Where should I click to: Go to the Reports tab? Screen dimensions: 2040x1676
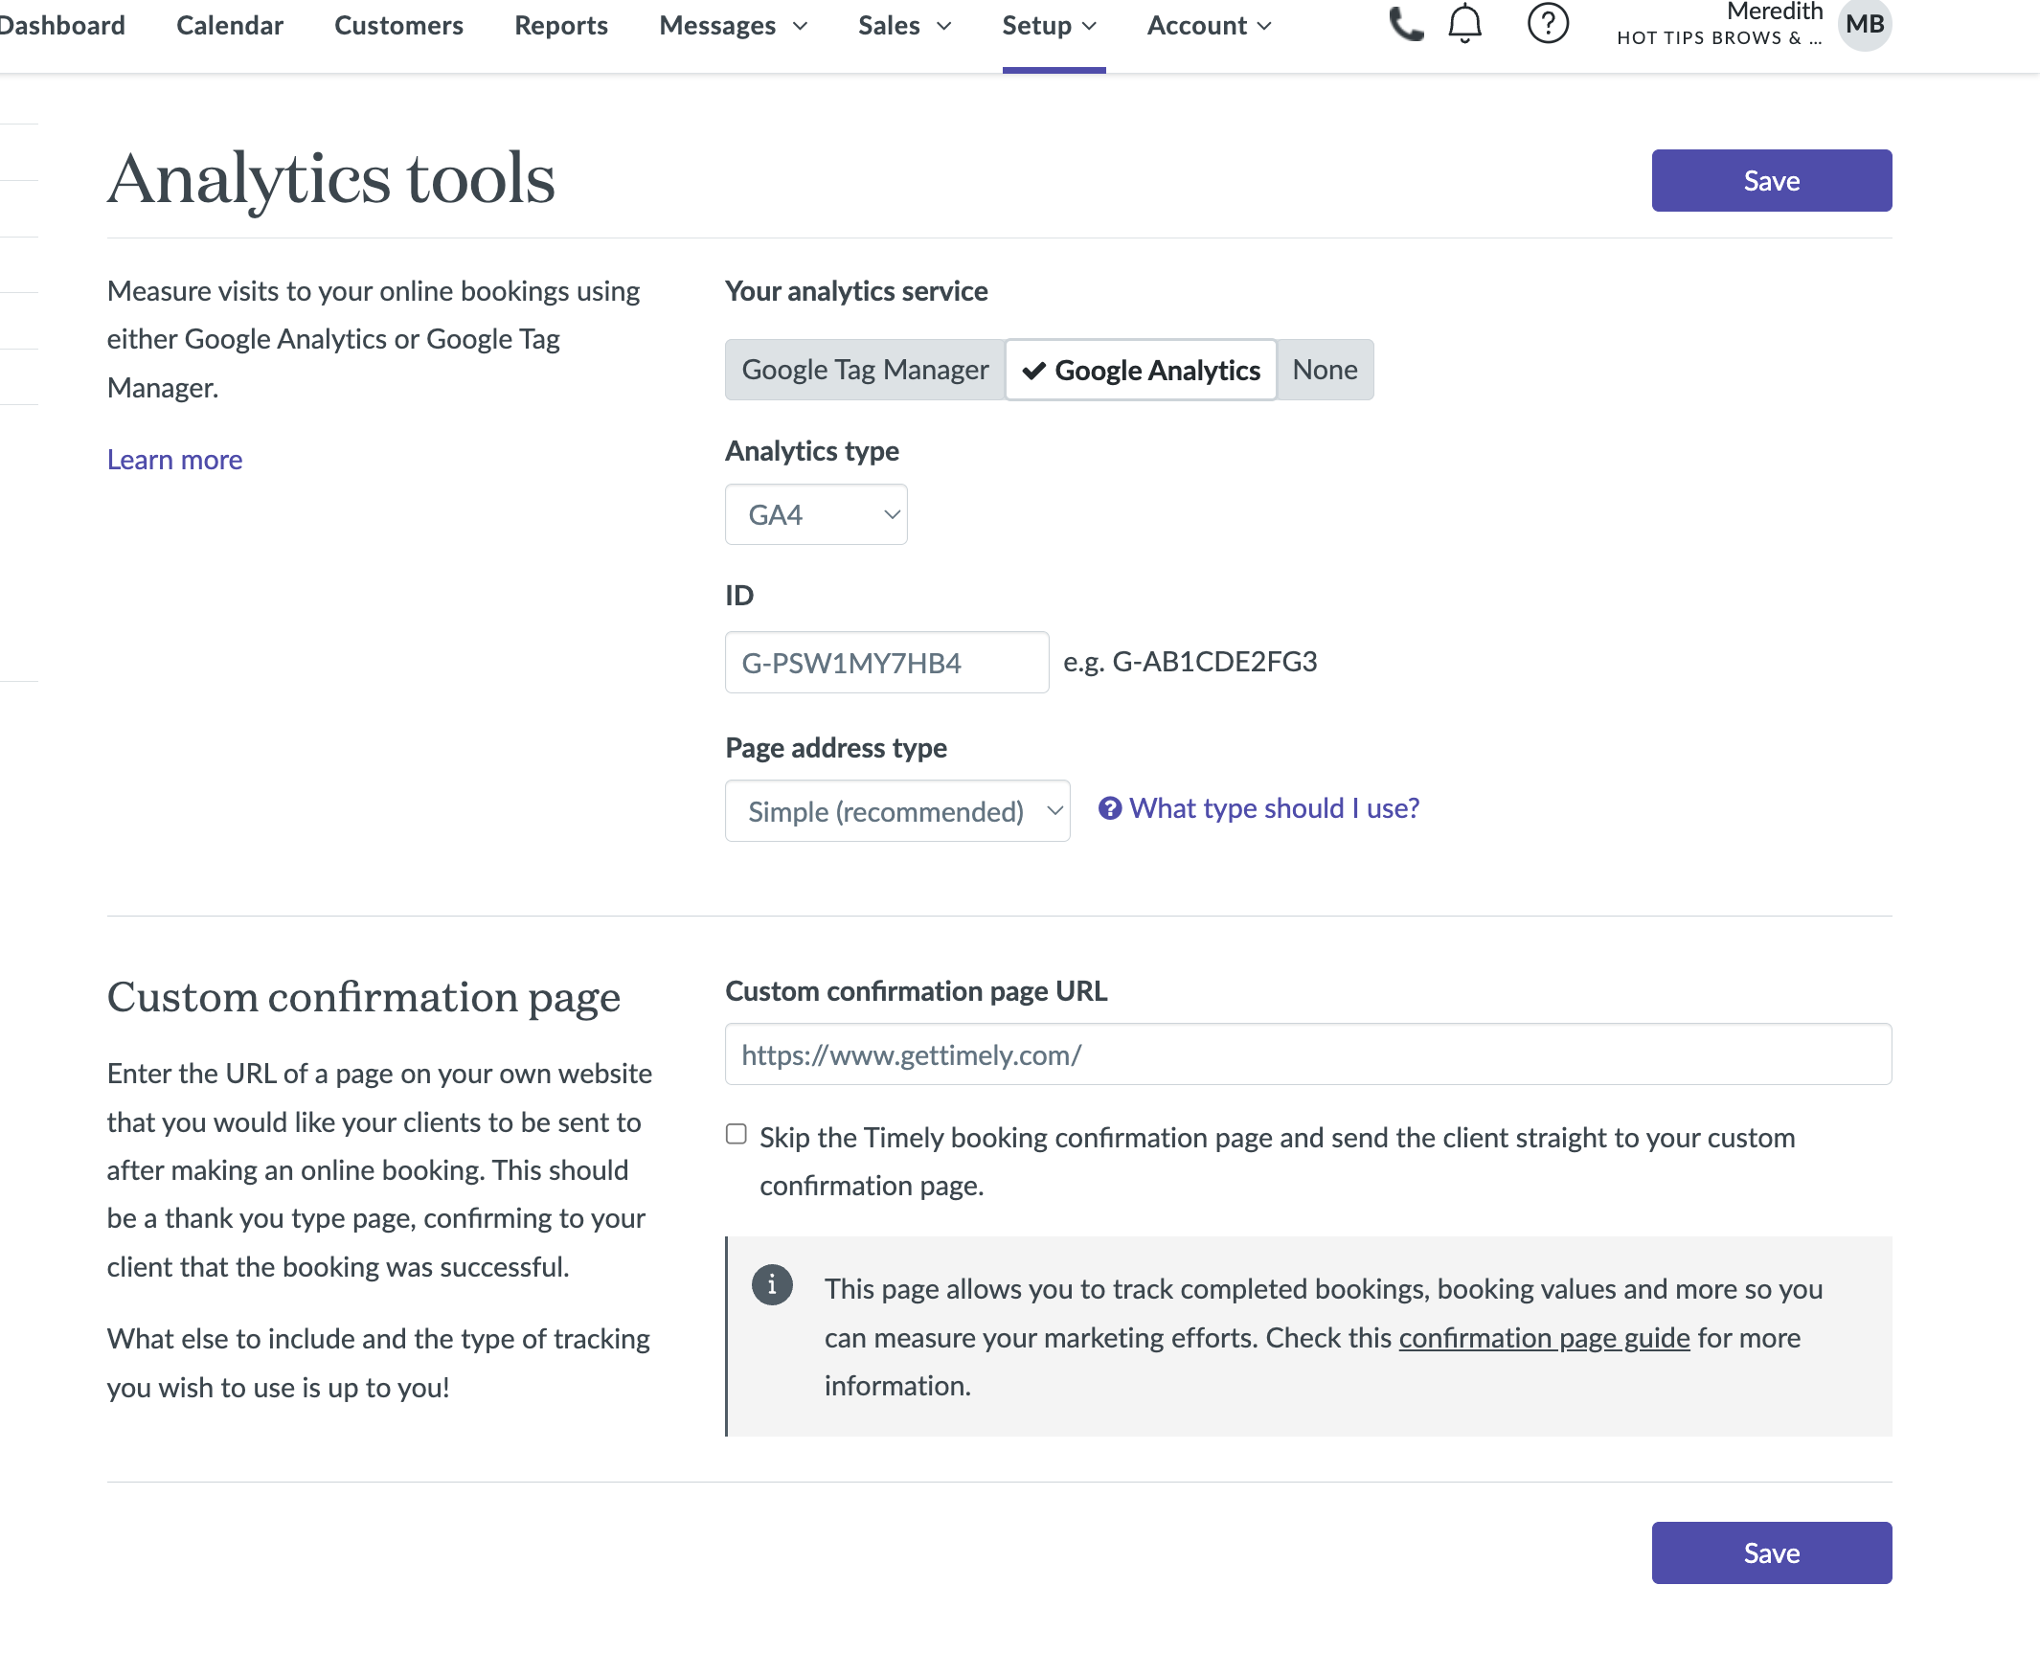coord(561,26)
